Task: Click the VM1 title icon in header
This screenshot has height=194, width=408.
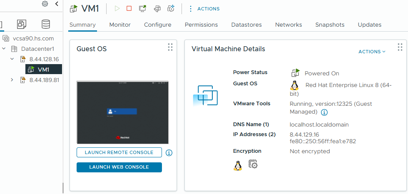Action: tap(74, 9)
